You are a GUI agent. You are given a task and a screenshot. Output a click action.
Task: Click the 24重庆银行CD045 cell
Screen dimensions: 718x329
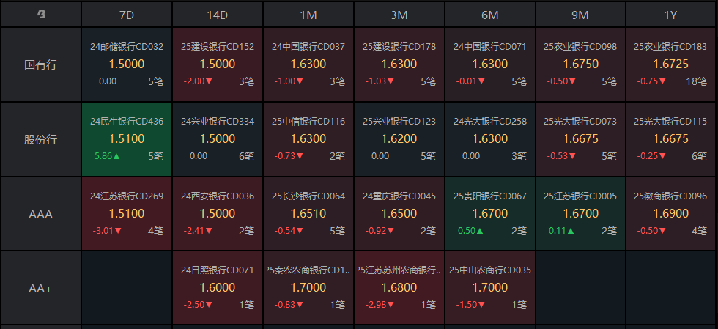point(399,214)
